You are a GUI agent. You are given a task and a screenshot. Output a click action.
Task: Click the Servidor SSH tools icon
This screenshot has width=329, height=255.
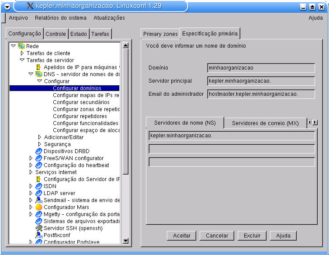[x=39, y=228]
